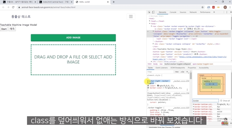Open the DOM Breakpoints pane
Viewport: 232px width, 128px height.
[x=178, y=68]
